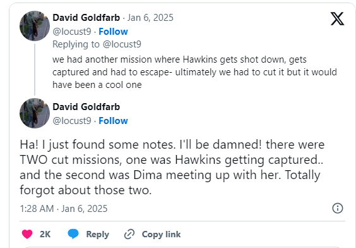
Task: Open David Goldfarb's top avatar
Action: click(35, 26)
